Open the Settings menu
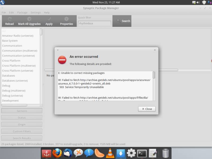The height and width of the screenshot is (159, 212). (36, 12)
